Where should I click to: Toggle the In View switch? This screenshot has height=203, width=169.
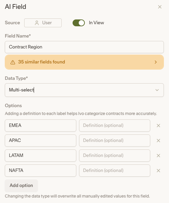pyautogui.click(x=79, y=23)
